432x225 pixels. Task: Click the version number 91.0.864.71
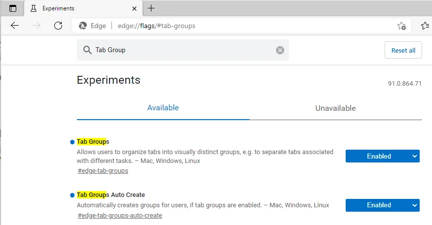[405, 84]
